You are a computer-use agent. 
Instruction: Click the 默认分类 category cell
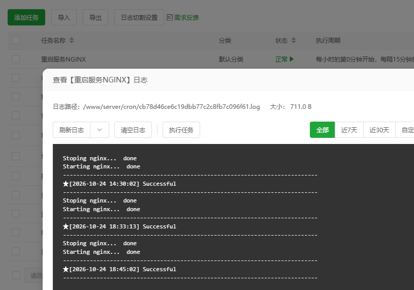231,59
